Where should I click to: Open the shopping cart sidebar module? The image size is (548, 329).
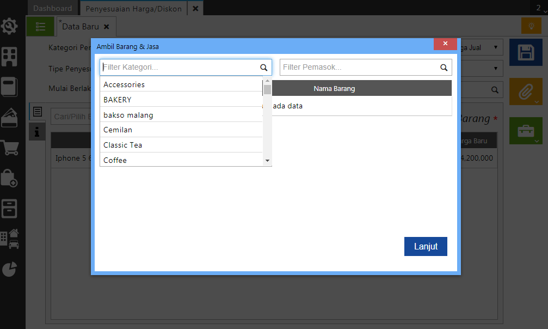(9, 148)
